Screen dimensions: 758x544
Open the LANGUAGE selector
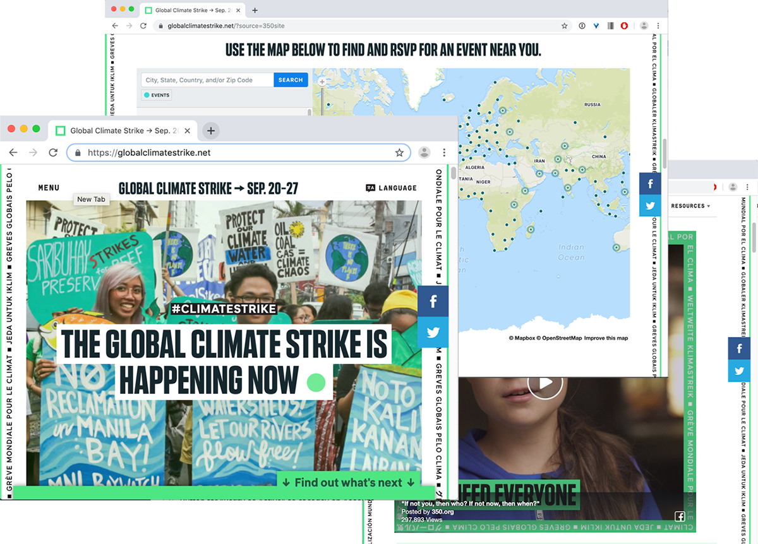(391, 187)
